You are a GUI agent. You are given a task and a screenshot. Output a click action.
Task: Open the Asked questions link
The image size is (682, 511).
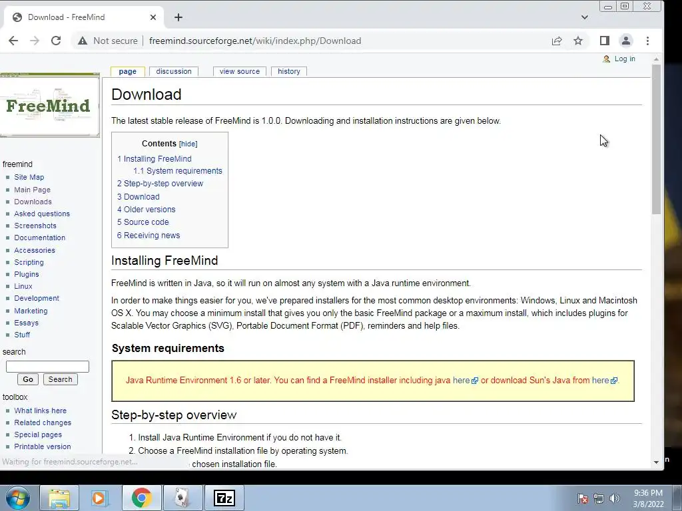[42, 214]
